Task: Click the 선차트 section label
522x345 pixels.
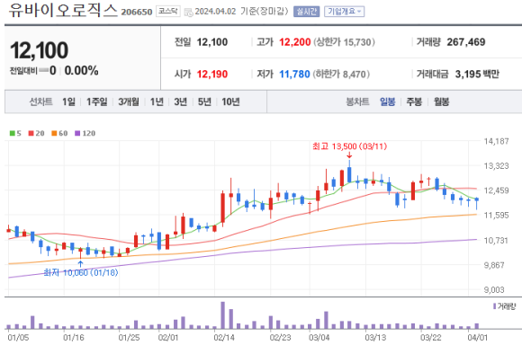Action: (x=40, y=102)
